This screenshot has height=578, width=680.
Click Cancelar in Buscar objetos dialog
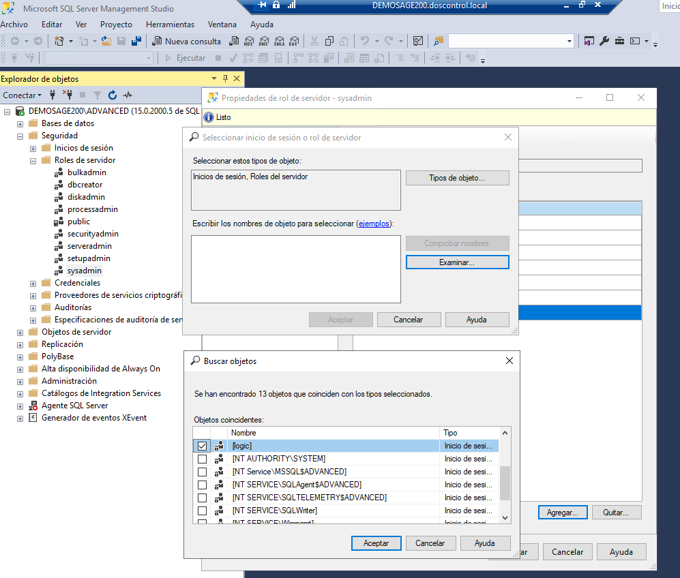430,543
